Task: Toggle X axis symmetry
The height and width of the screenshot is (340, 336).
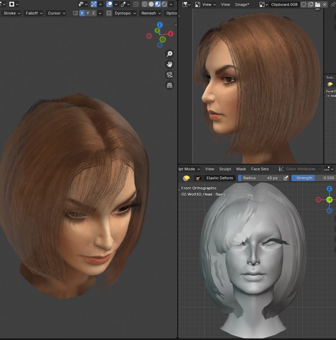Action: click(x=82, y=13)
